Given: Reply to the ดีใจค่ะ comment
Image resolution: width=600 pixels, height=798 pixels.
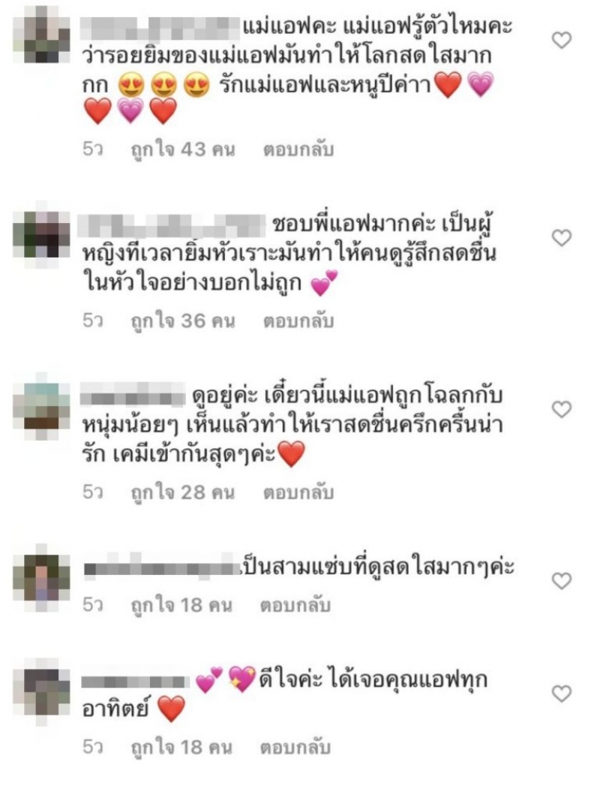Looking at the screenshot, I should point(295,747).
